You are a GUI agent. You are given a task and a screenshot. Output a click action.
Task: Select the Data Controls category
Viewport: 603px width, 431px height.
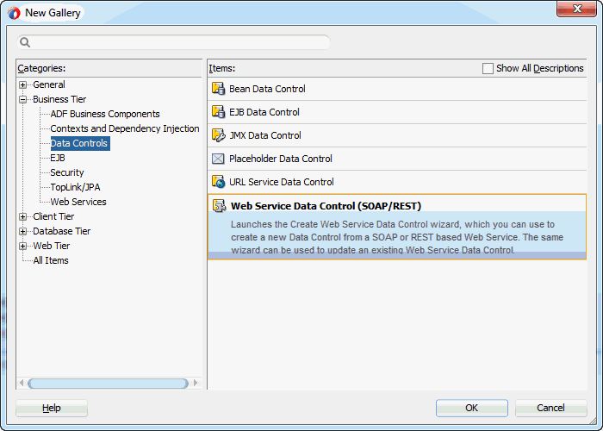(x=80, y=143)
